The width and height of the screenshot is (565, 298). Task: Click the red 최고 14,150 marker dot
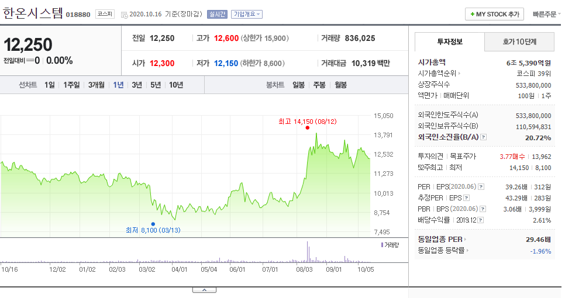(308, 128)
